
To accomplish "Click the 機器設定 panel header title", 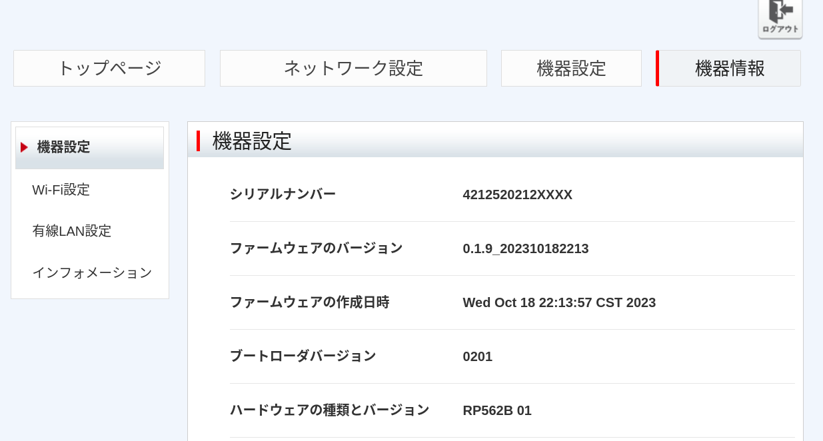I will pos(252,141).
